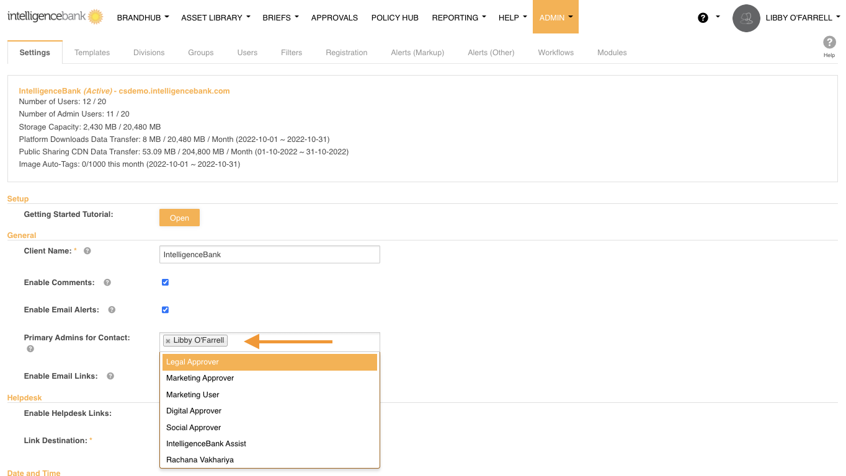This screenshot has width=846, height=476.
Task: Uncheck the Enable Email Alerts checkbox
Action: tap(165, 310)
